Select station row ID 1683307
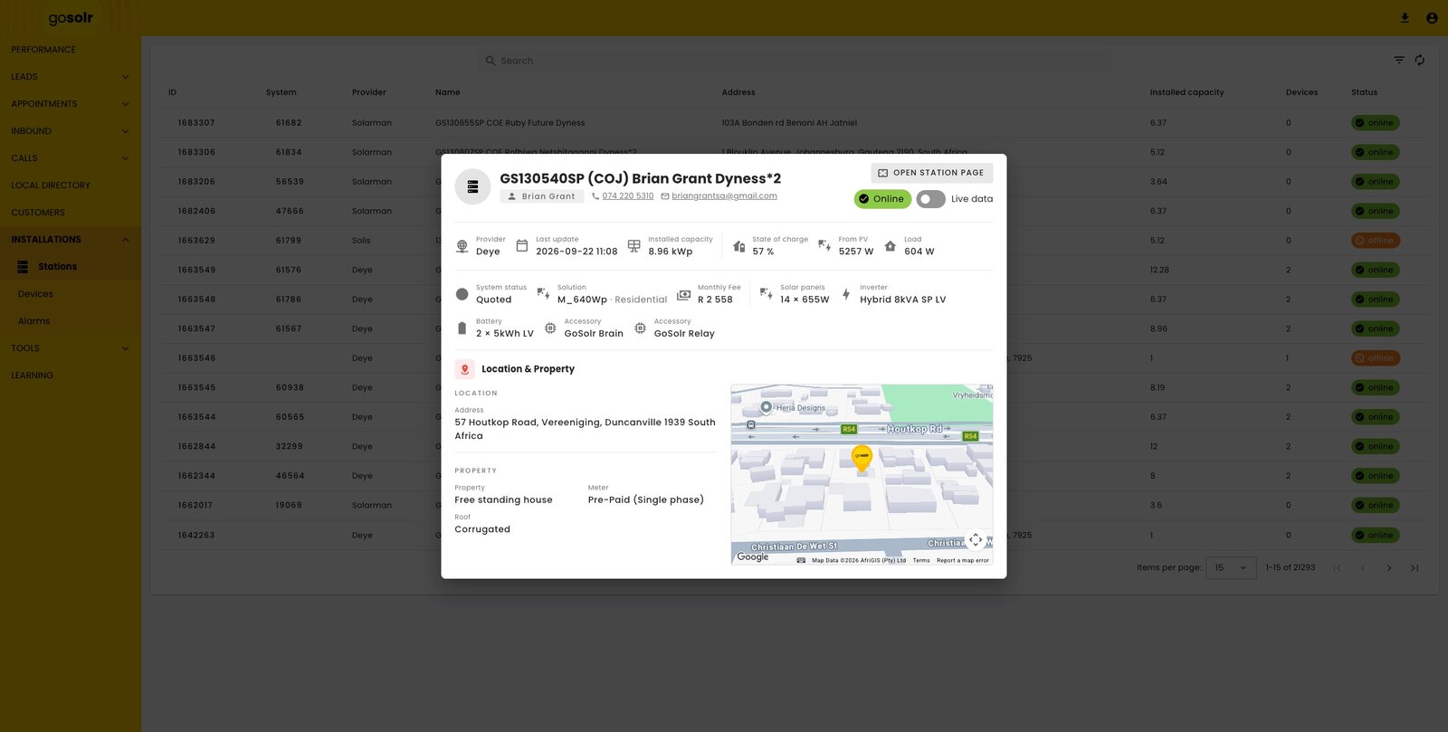 coord(196,123)
